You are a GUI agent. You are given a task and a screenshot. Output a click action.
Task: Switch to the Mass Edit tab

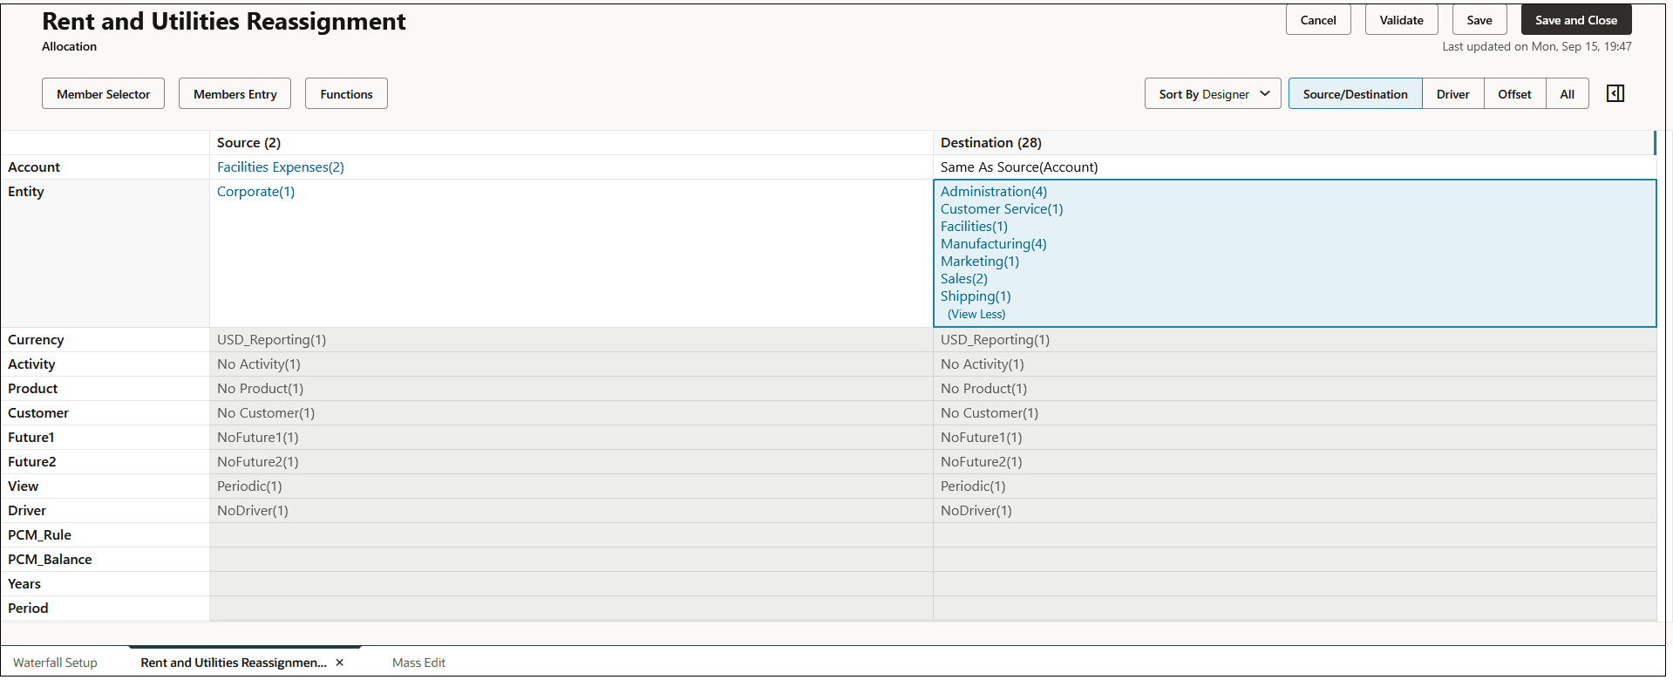point(418,663)
